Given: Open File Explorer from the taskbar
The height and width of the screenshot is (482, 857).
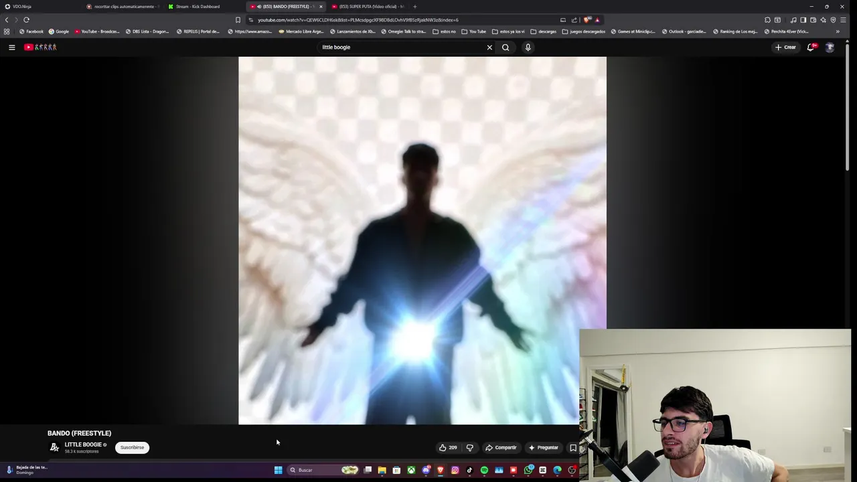Looking at the screenshot, I should 382,470.
